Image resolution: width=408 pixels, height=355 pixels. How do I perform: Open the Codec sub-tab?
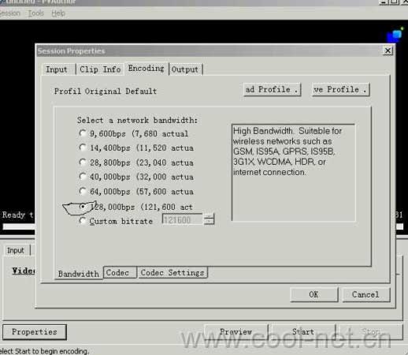(117, 273)
